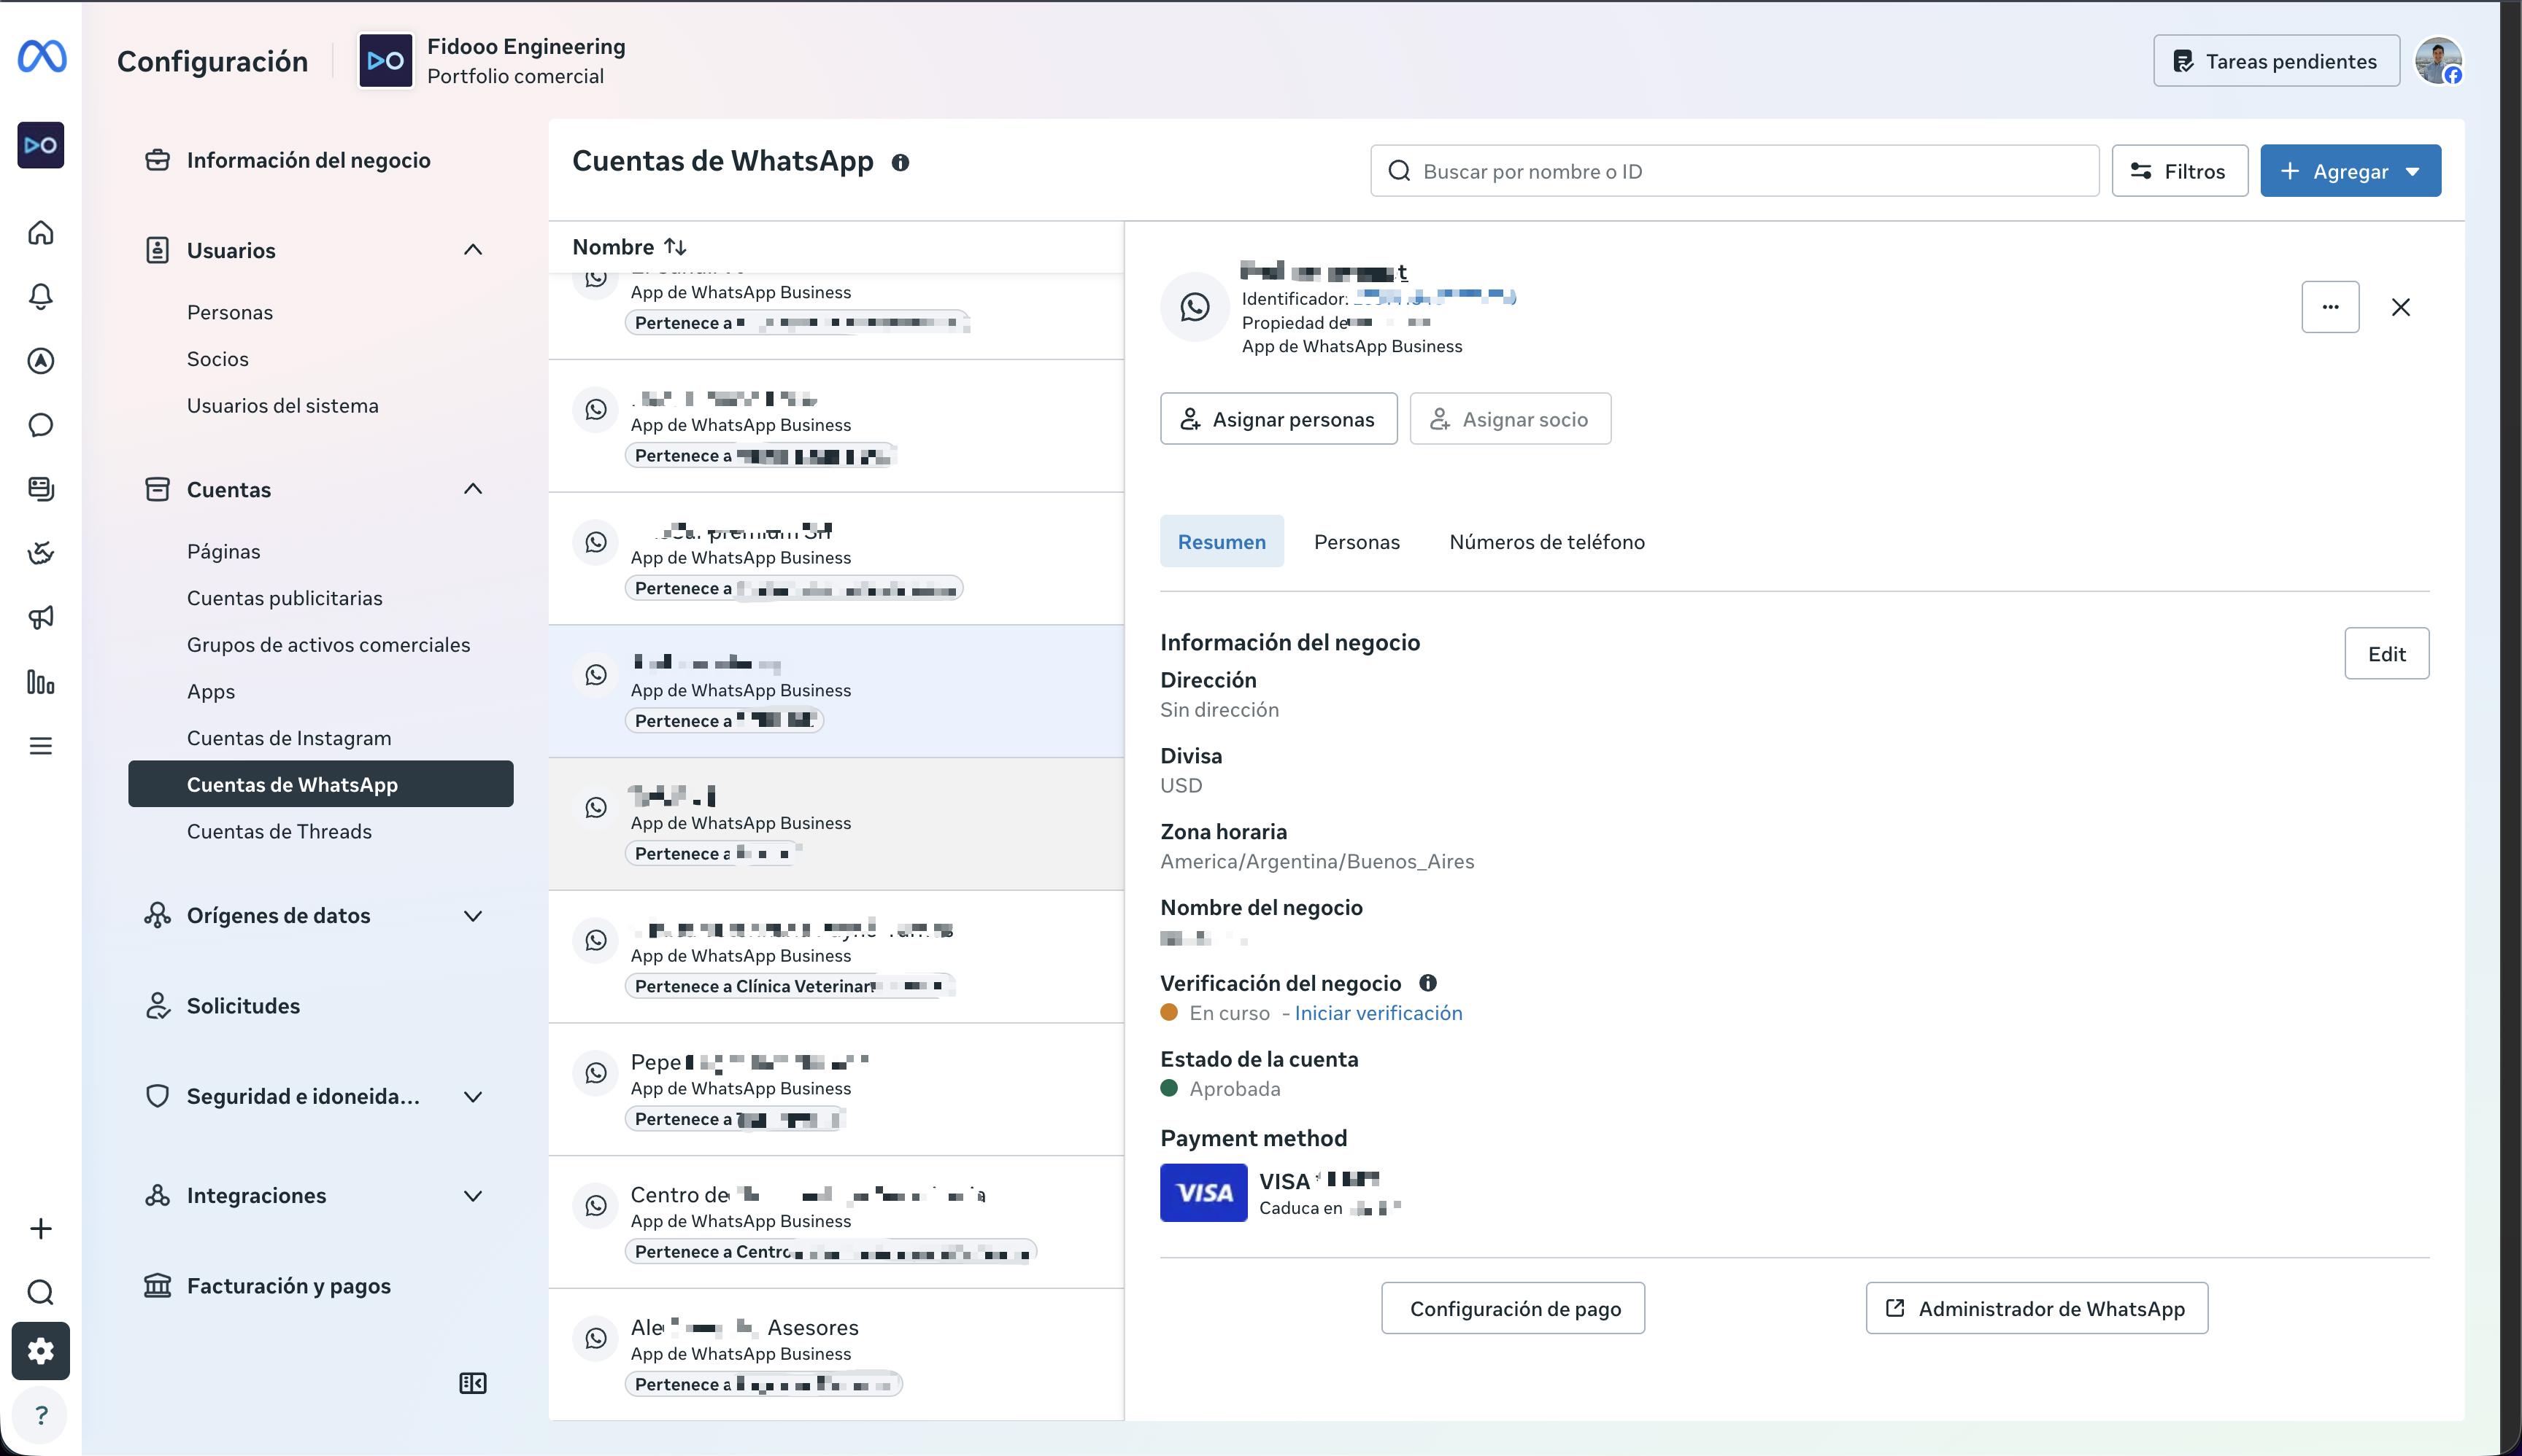2522x1456 pixels.
Task: Open the all tools hamburger icon
Action: click(41, 746)
